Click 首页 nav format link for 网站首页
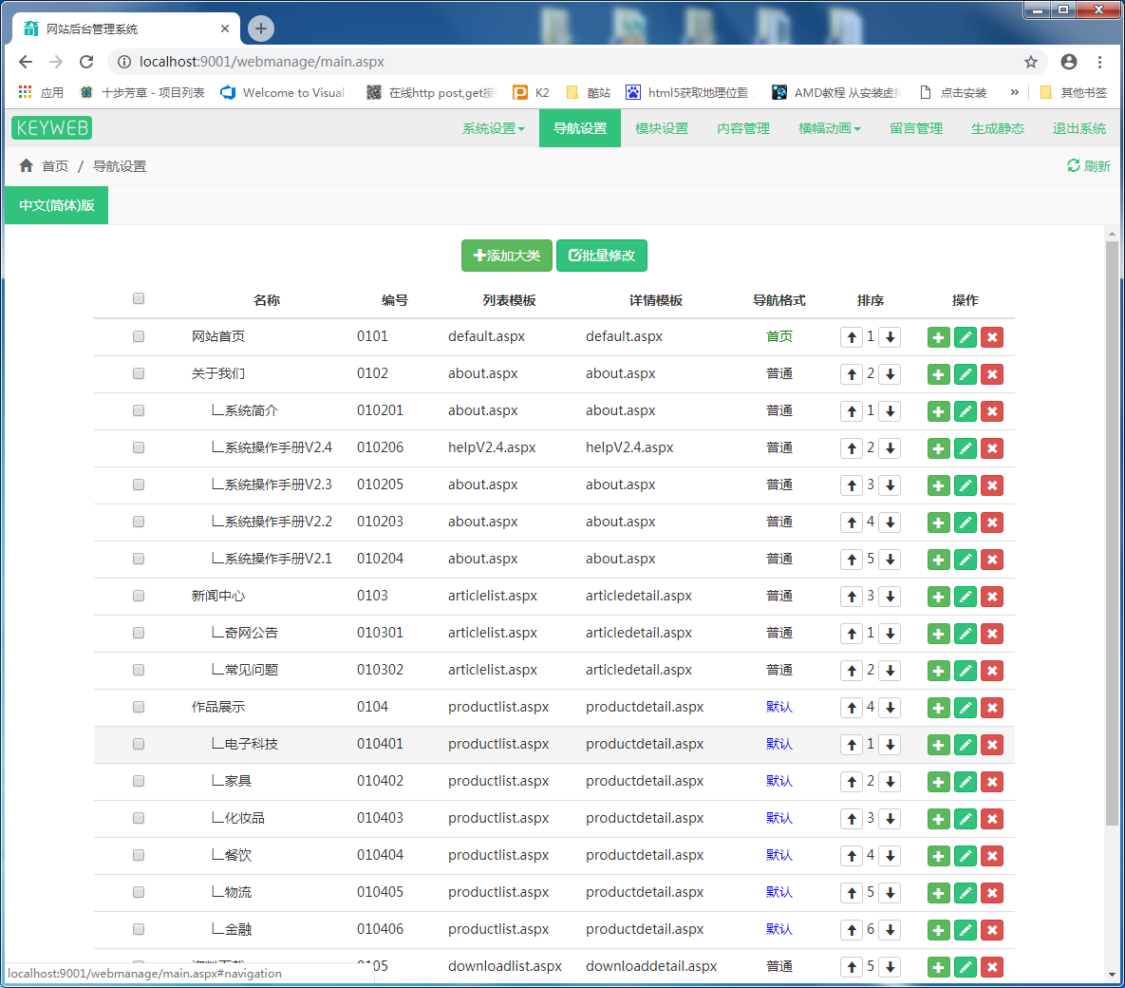 tap(779, 336)
